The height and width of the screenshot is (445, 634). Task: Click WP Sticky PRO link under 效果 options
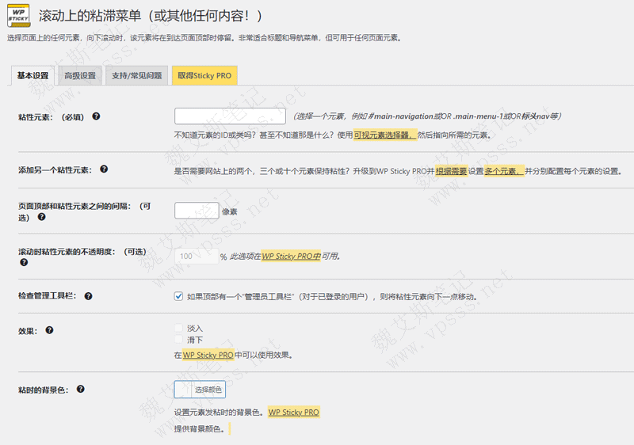208,356
